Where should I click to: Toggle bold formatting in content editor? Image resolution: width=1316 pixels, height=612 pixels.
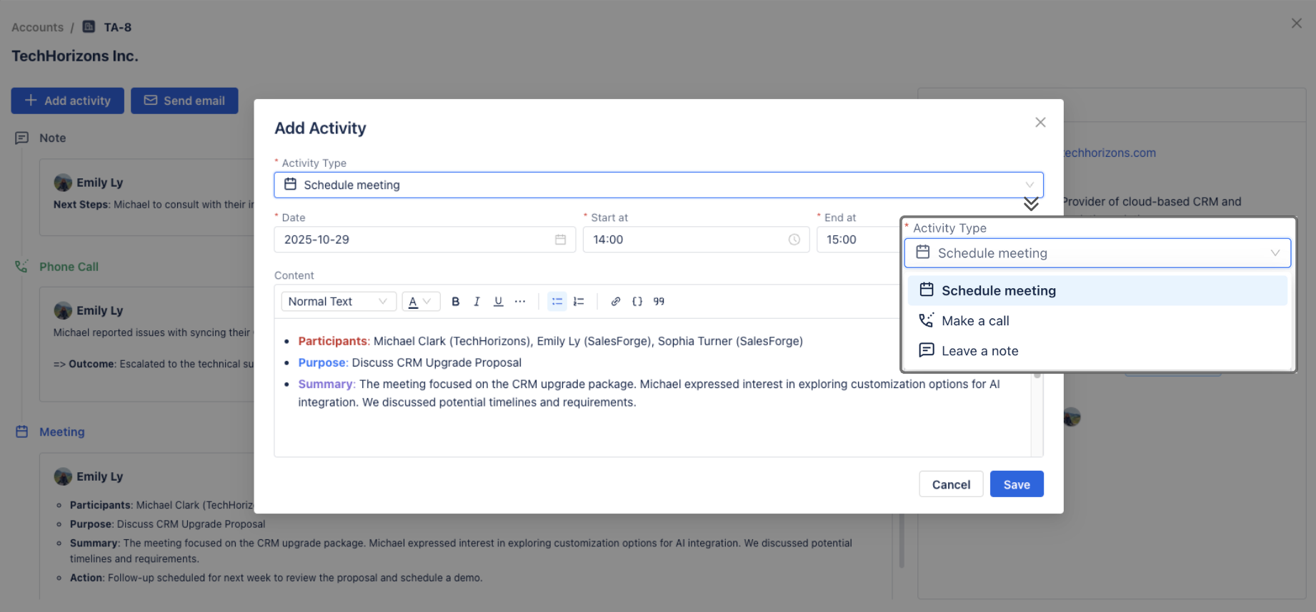click(x=455, y=302)
